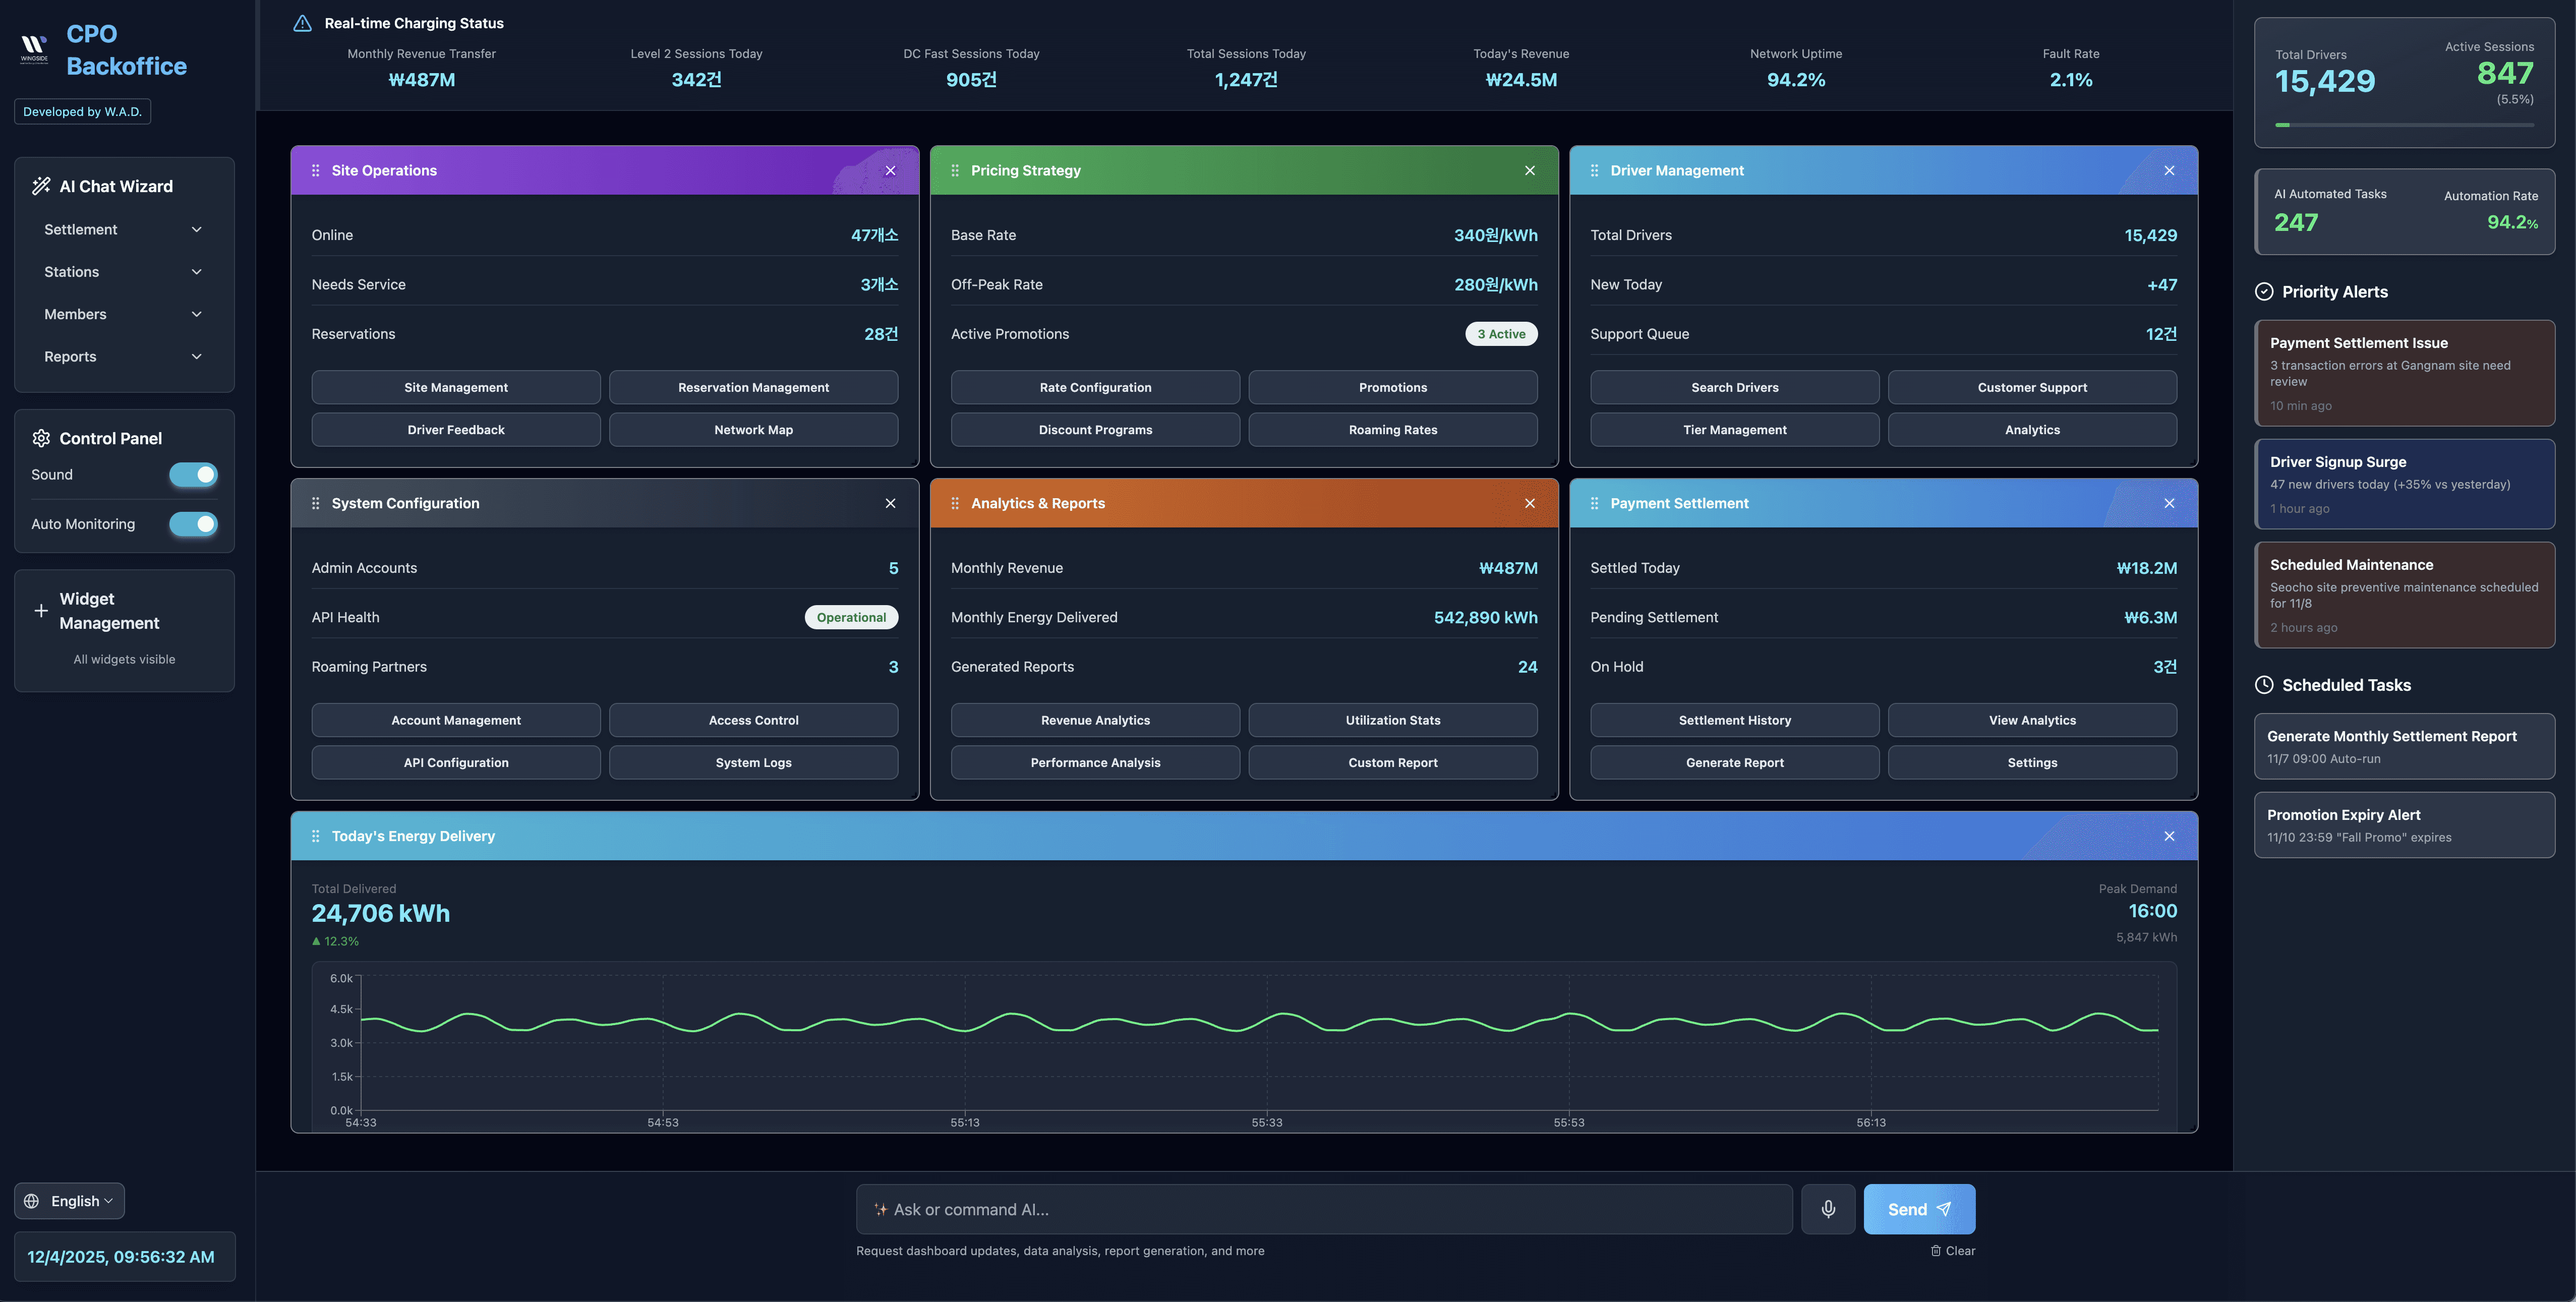Open the Reports sidebar menu item
Image resolution: width=2576 pixels, height=1302 pixels.
[x=123, y=357]
